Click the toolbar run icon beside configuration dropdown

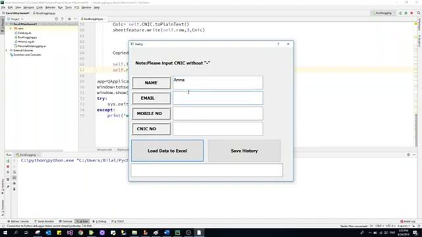click(400, 13)
